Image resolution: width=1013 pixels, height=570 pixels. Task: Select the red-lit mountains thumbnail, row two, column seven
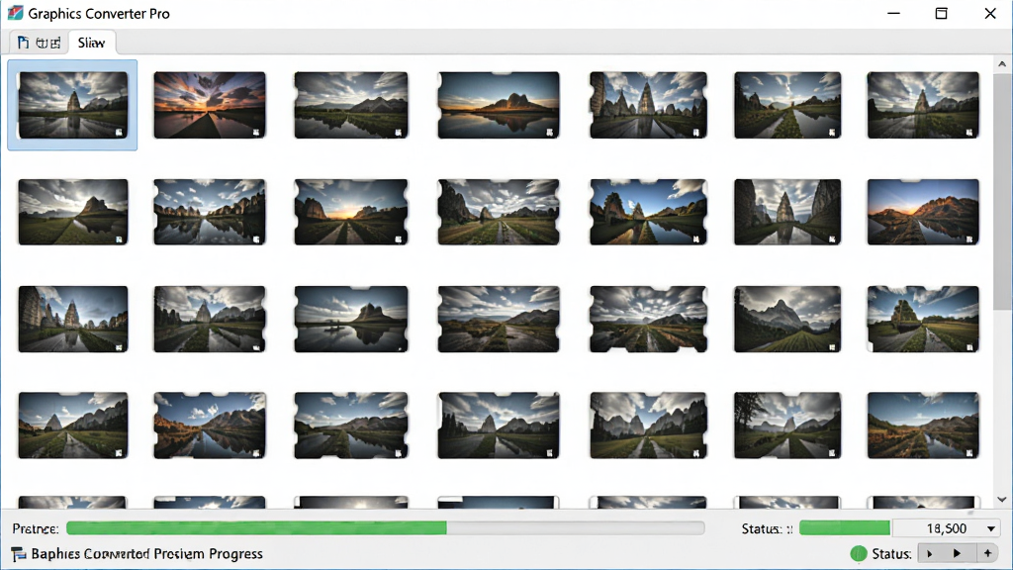[923, 212]
